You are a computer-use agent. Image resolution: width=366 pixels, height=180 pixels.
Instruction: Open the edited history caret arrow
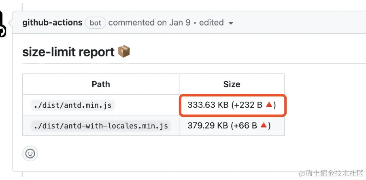pos(231,23)
